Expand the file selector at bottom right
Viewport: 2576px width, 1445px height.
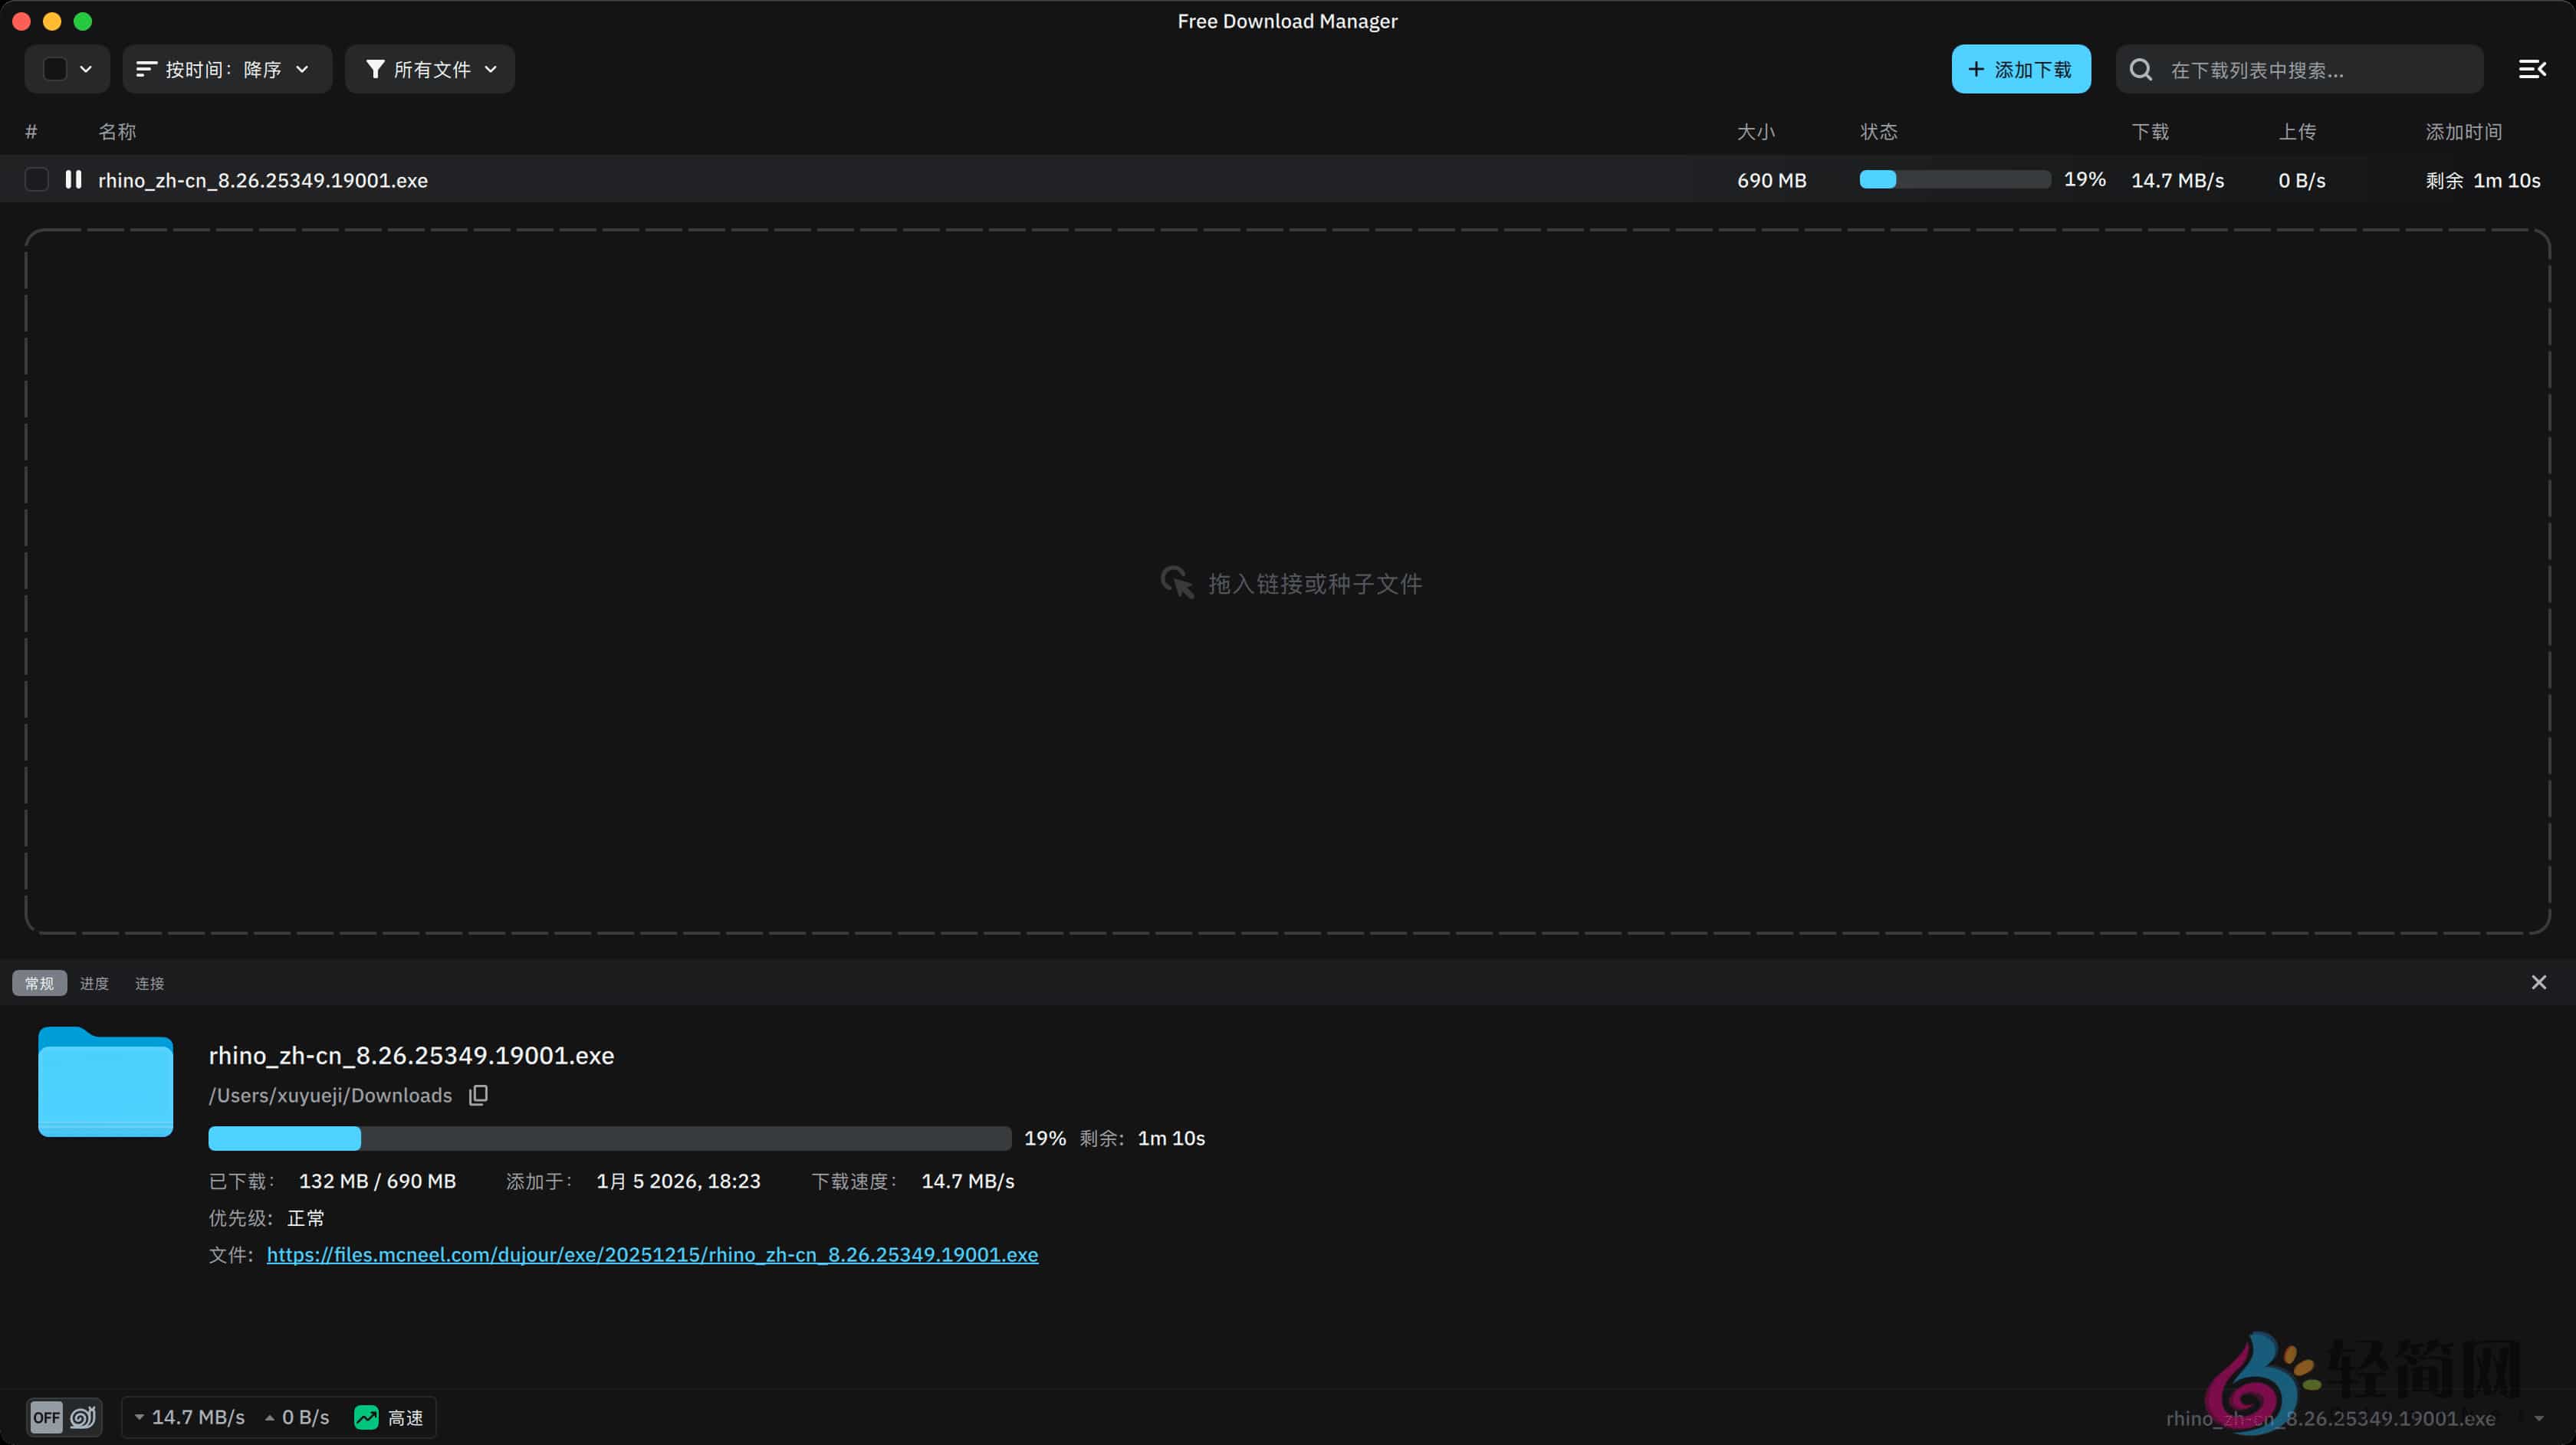click(x=2541, y=1417)
